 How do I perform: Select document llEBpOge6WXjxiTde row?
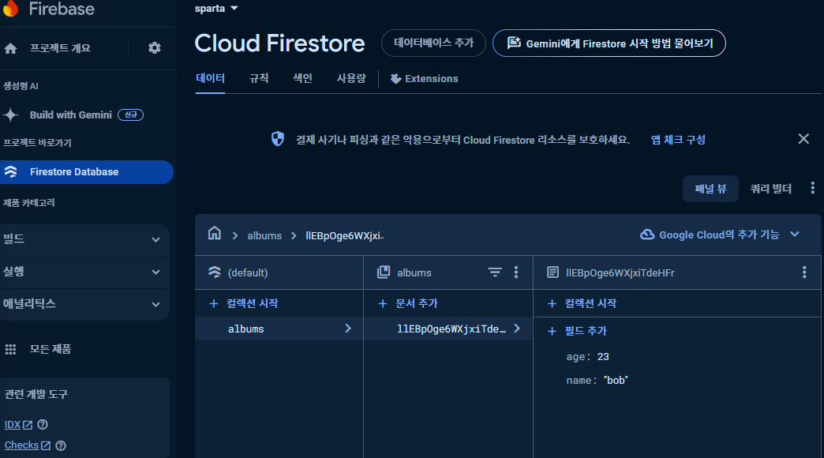pos(448,328)
